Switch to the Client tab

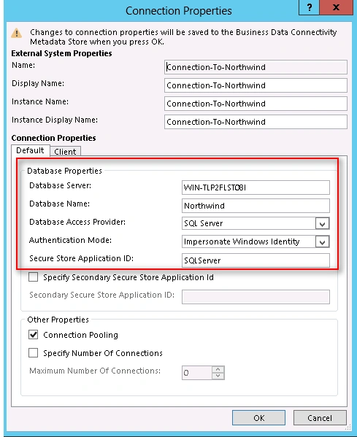[65, 151]
